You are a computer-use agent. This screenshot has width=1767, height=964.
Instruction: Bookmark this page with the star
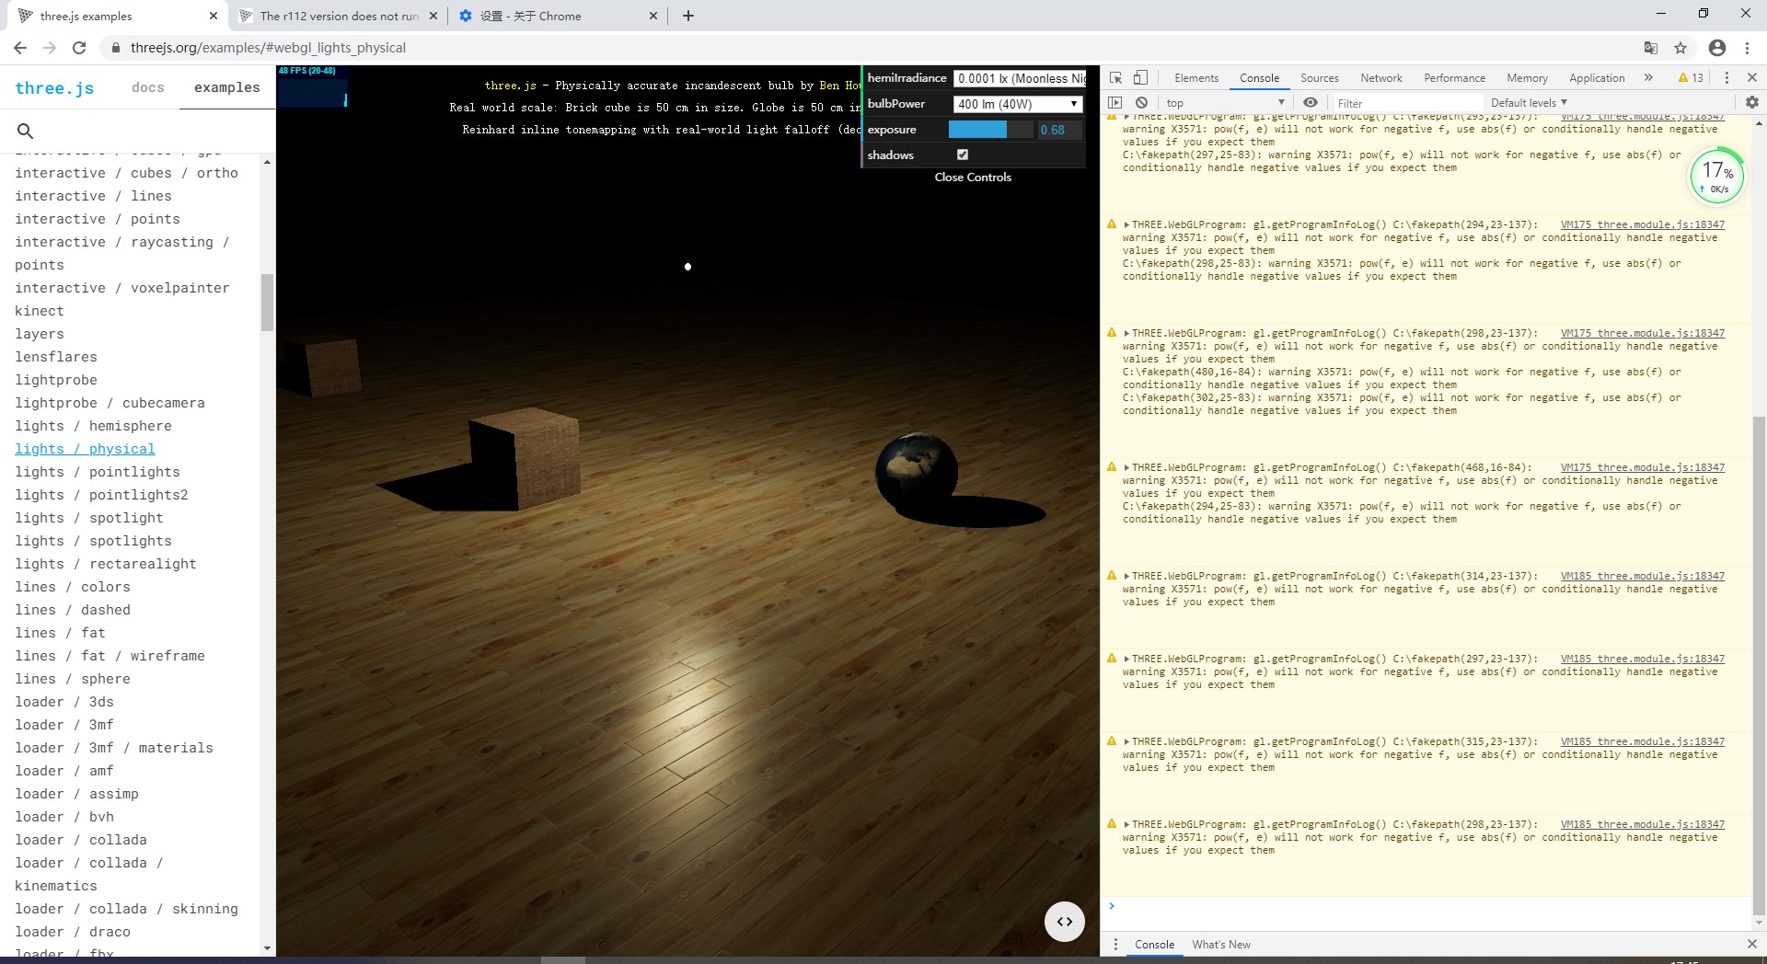[x=1680, y=48]
